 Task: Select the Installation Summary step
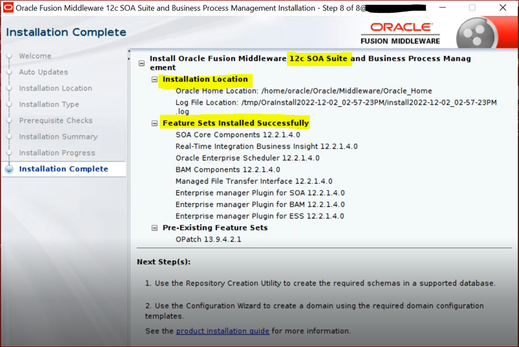58,136
